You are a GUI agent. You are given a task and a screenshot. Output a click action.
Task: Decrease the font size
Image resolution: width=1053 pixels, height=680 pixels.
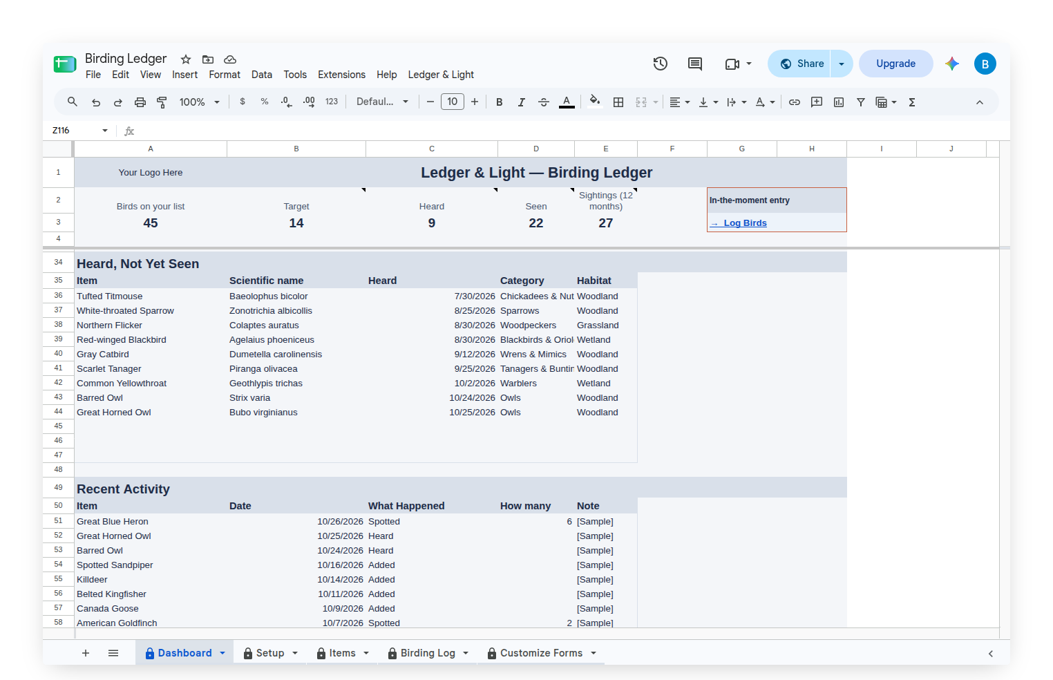pyautogui.click(x=430, y=102)
